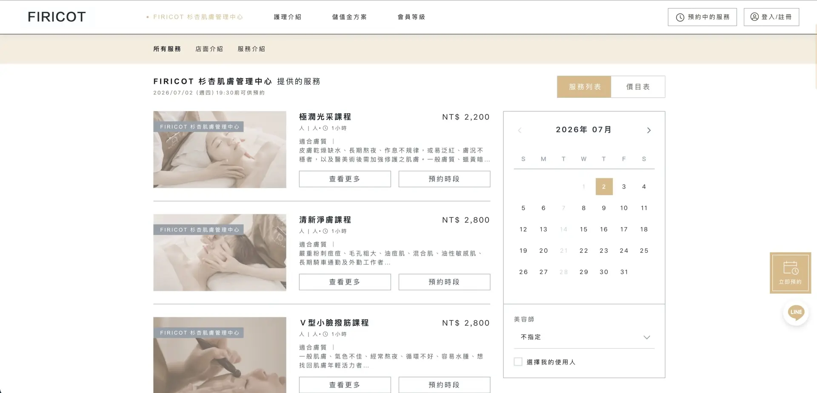Select 服務介紹 tab

tap(251, 49)
